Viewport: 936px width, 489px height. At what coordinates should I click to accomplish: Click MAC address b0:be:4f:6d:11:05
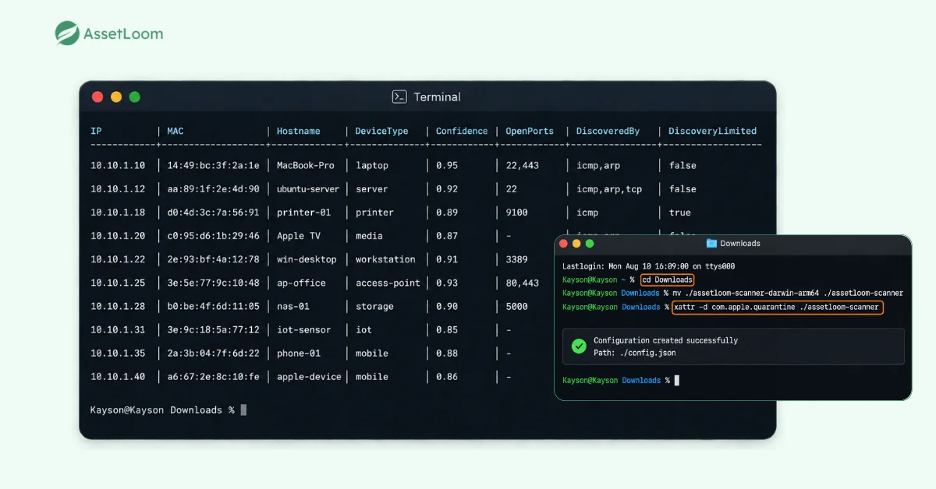[x=213, y=307]
